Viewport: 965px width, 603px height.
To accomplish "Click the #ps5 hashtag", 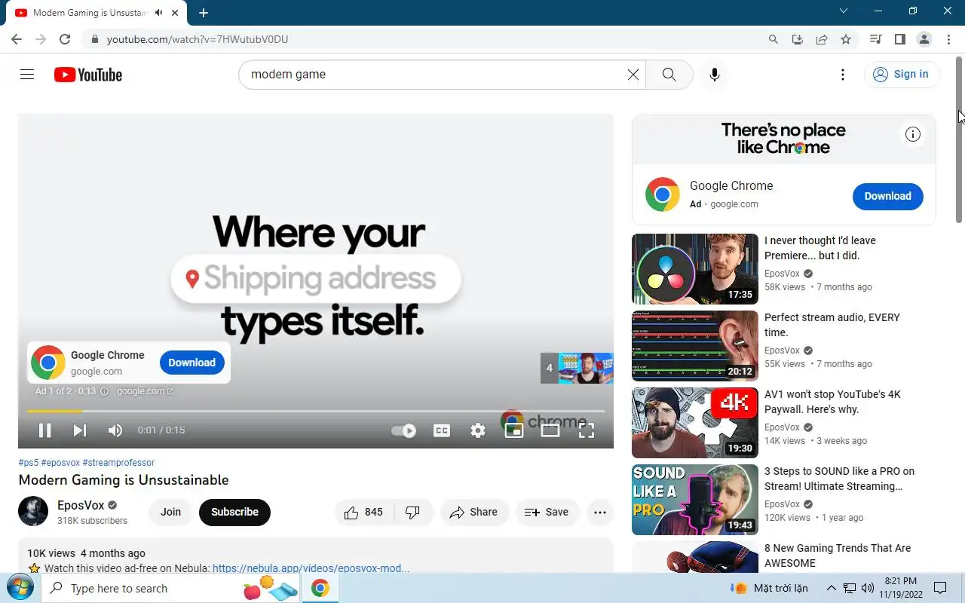I will coord(29,463).
